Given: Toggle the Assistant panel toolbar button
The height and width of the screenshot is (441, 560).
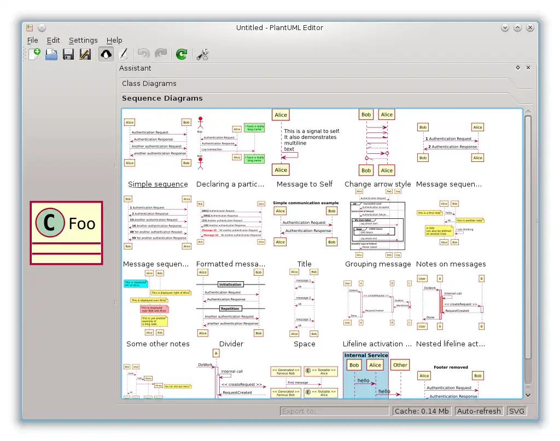Looking at the screenshot, I should (x=106, y=54).
